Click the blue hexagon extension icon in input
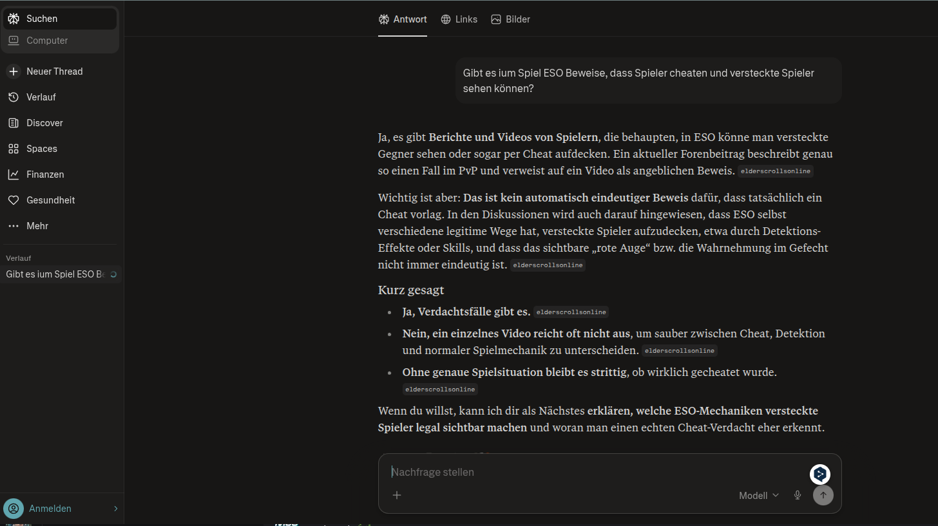This screenshot has width=938, height=526. 820,474
